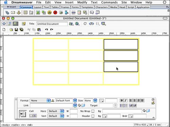The height and width of the screenshot is (127, 170).
Task: Toggle Italic formatting button
Action: tap(125, 101)
